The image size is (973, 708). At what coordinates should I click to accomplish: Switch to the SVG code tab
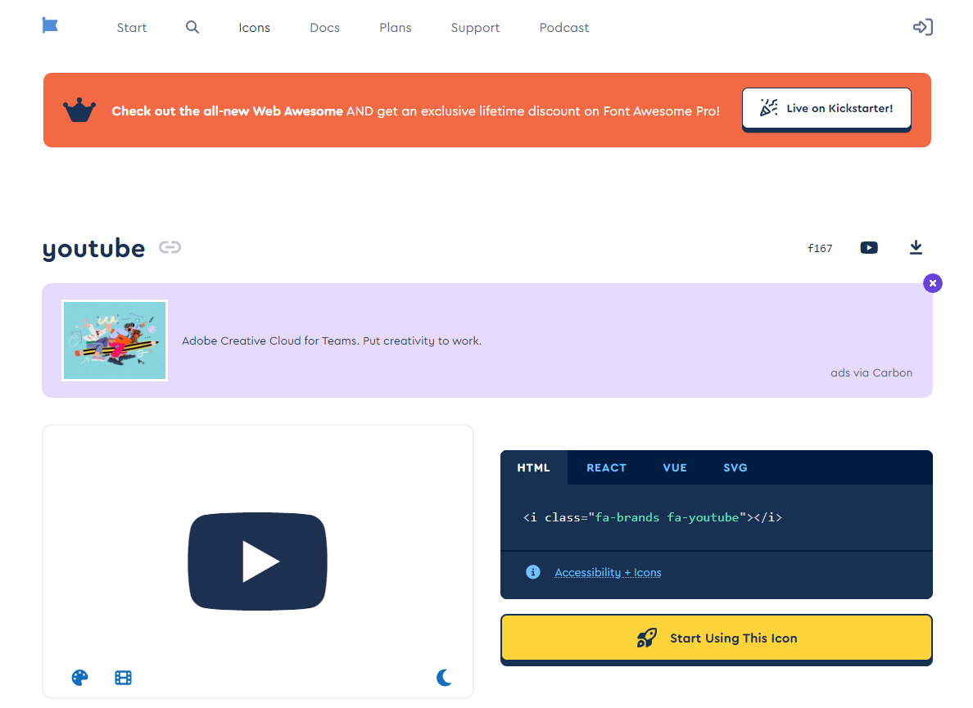(x=735, y=467)
